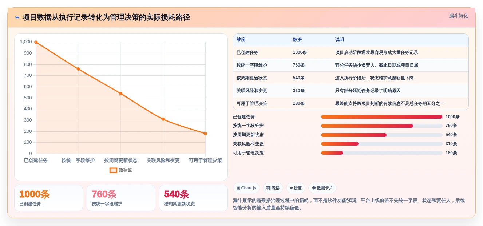Click the 180条 value beside progress bars
This screenshot has width=483, height=226.
451,153
